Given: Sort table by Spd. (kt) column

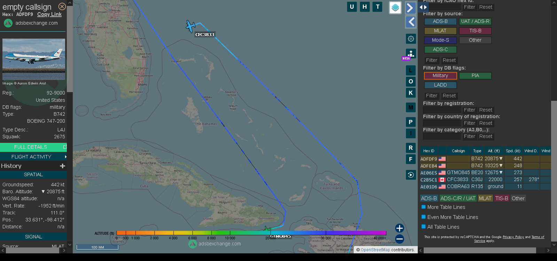Looking at the screenshot, I should click(x=513, y=151).
